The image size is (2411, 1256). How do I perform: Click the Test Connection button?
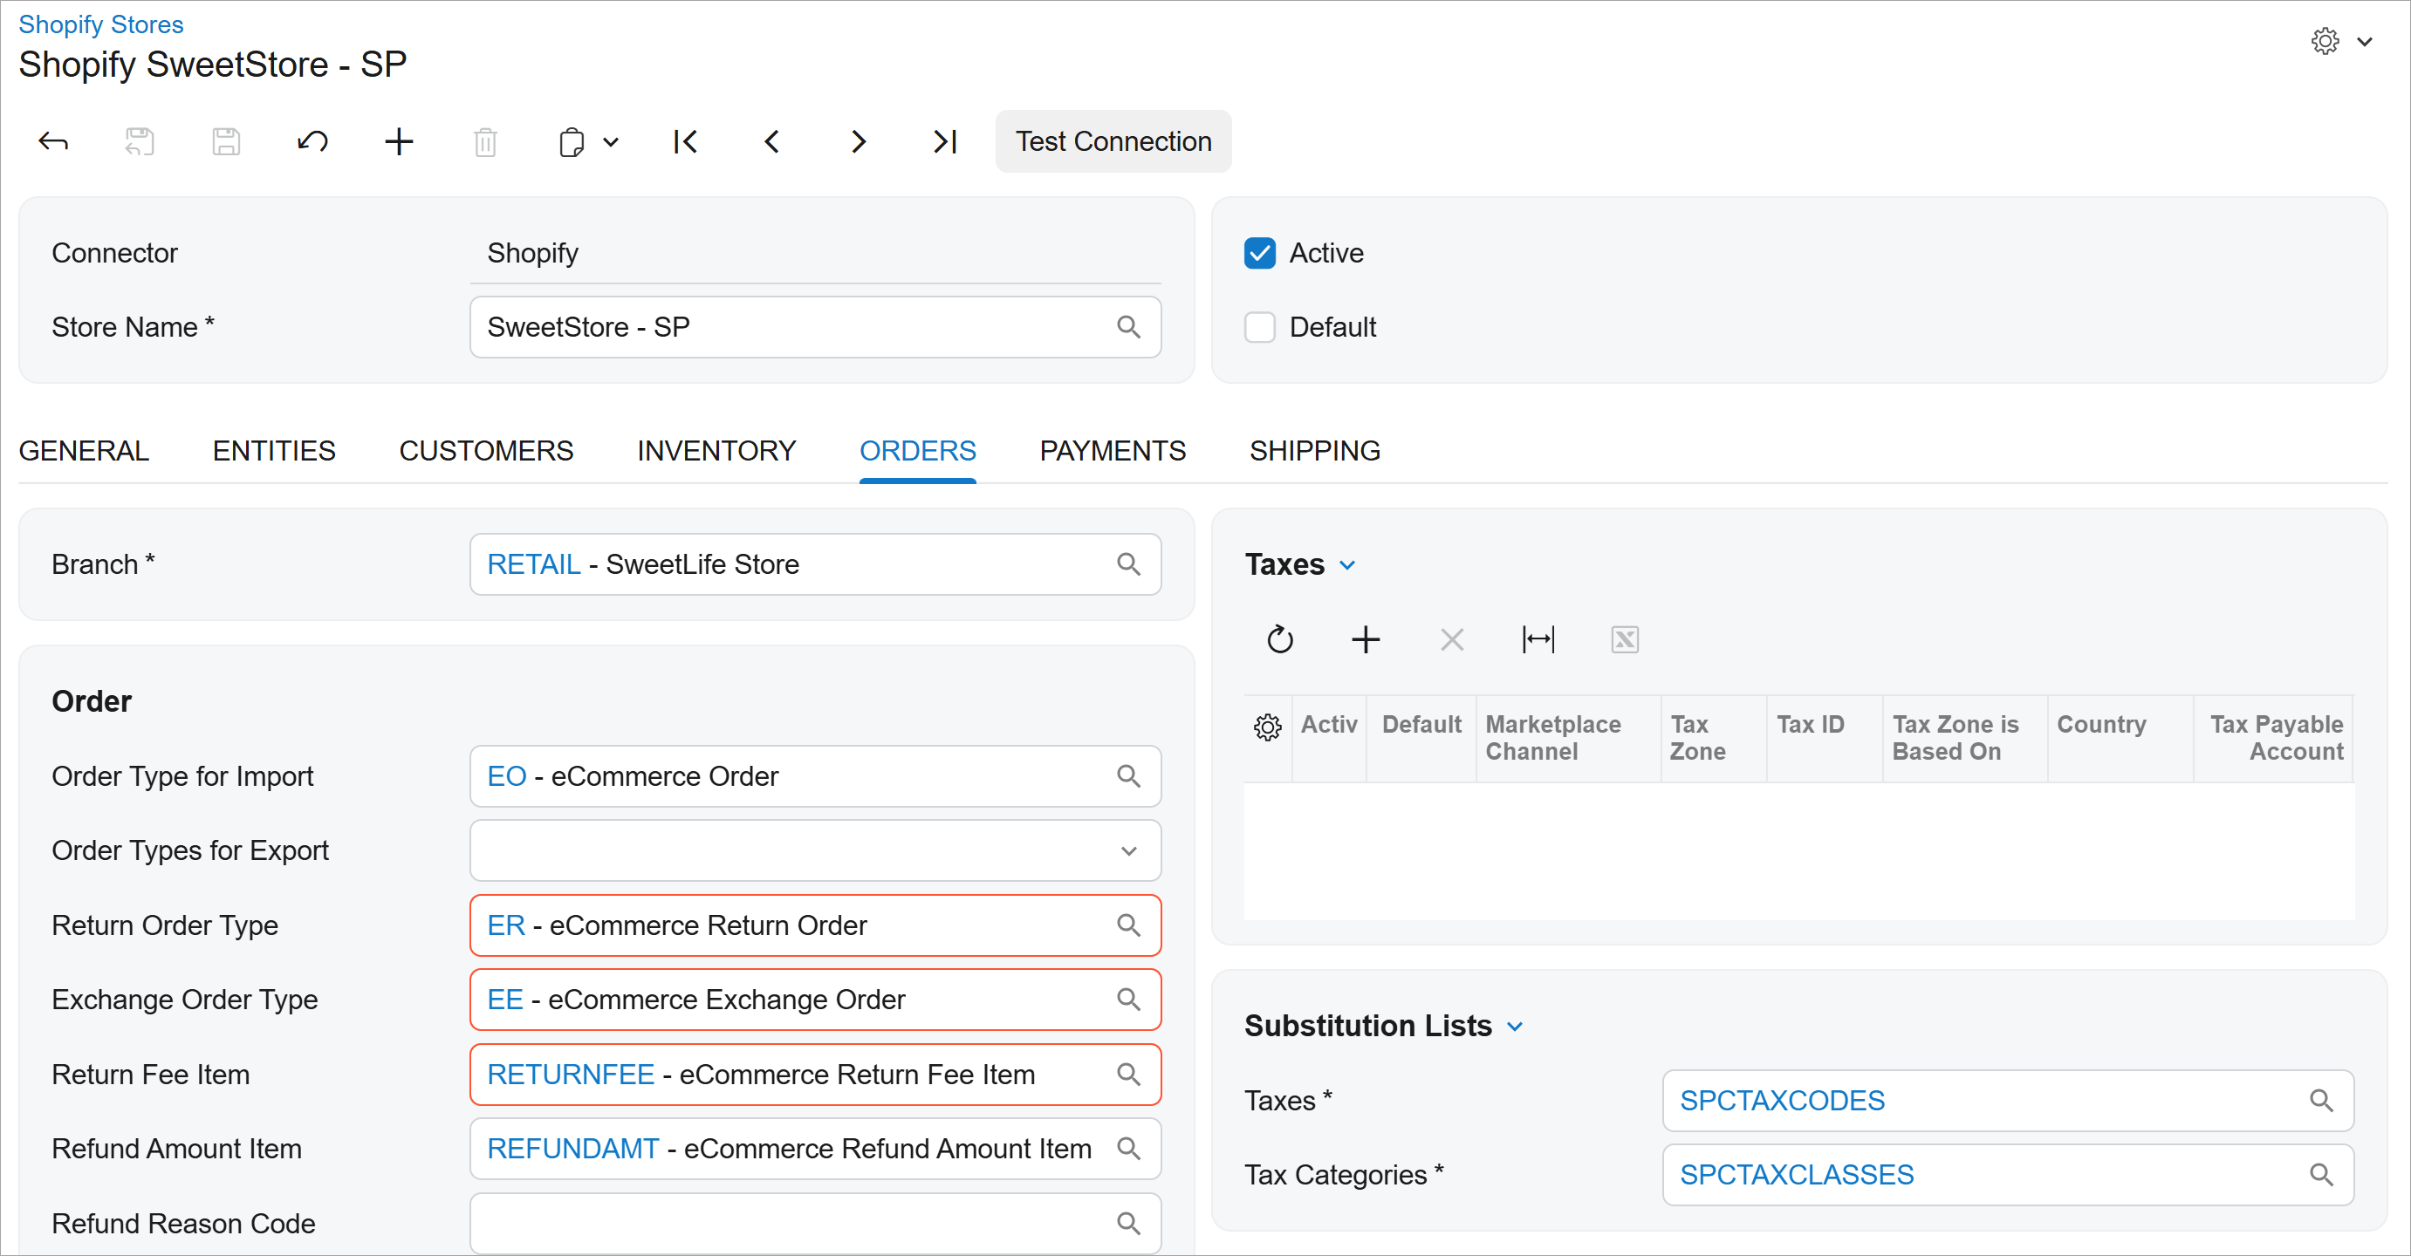[1113, 141]
